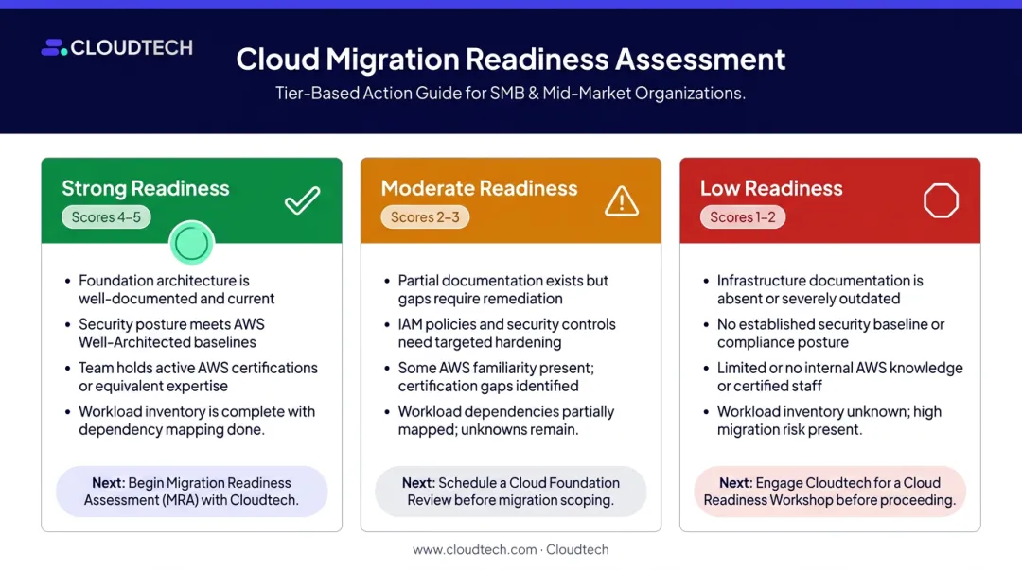Click the Low Readiness heading

coord(771,188)
